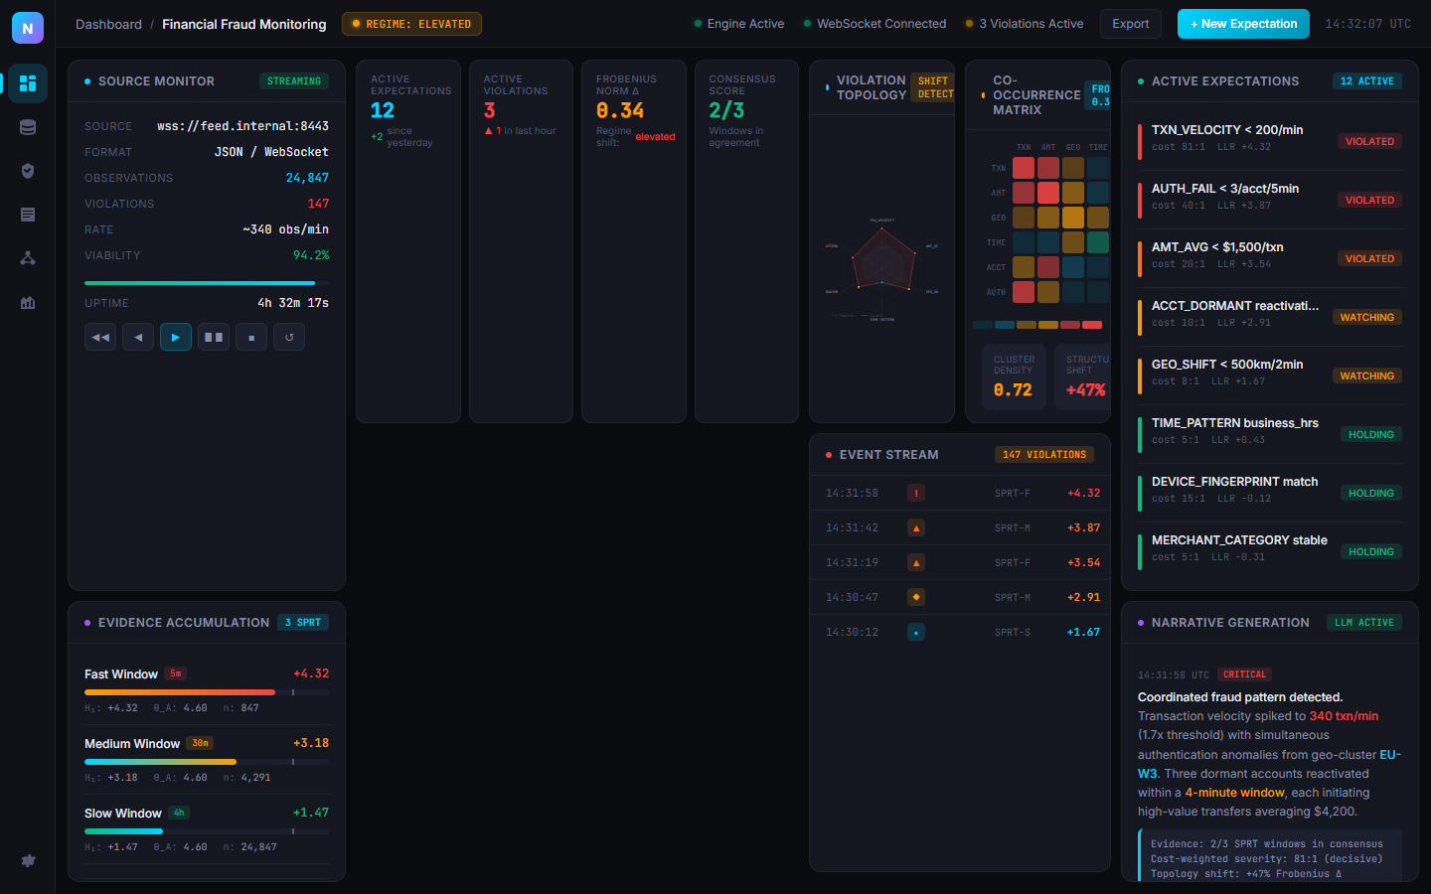Open the analytics icon in the sidebar
1431x894 pixels.
click(x=28, y=302)
